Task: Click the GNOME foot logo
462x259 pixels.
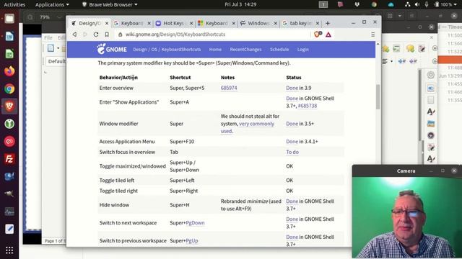Action: point(101,49)
